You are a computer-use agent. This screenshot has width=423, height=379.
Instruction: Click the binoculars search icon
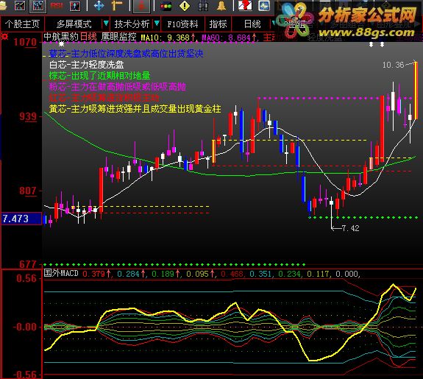click(x=203, y=6)
